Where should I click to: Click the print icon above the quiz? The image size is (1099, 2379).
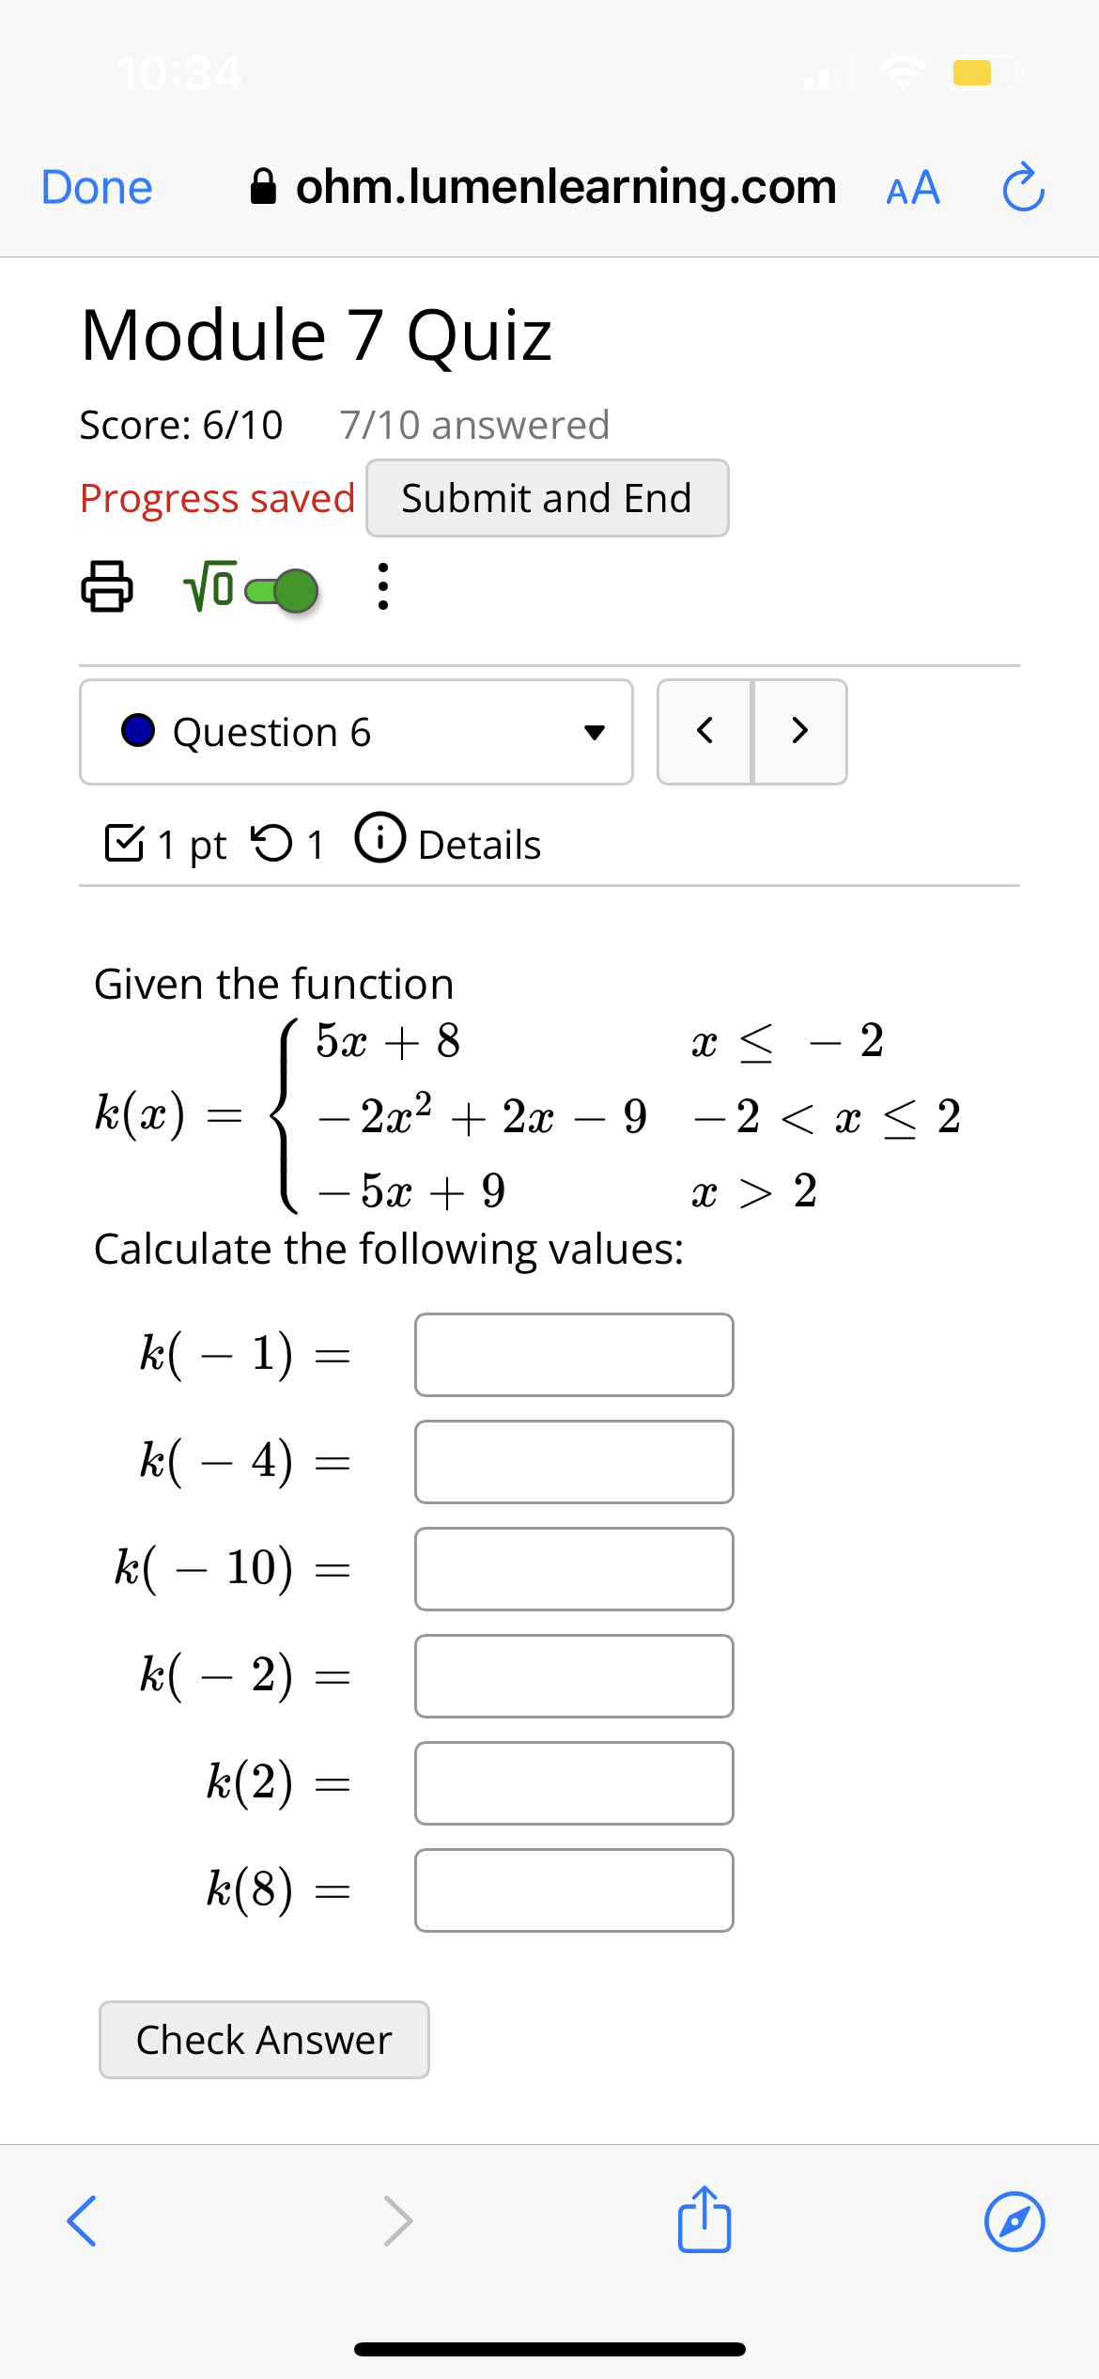(x=106, y=590)
